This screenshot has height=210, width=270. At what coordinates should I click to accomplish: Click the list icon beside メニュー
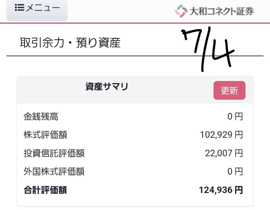(x=20, y=8)
